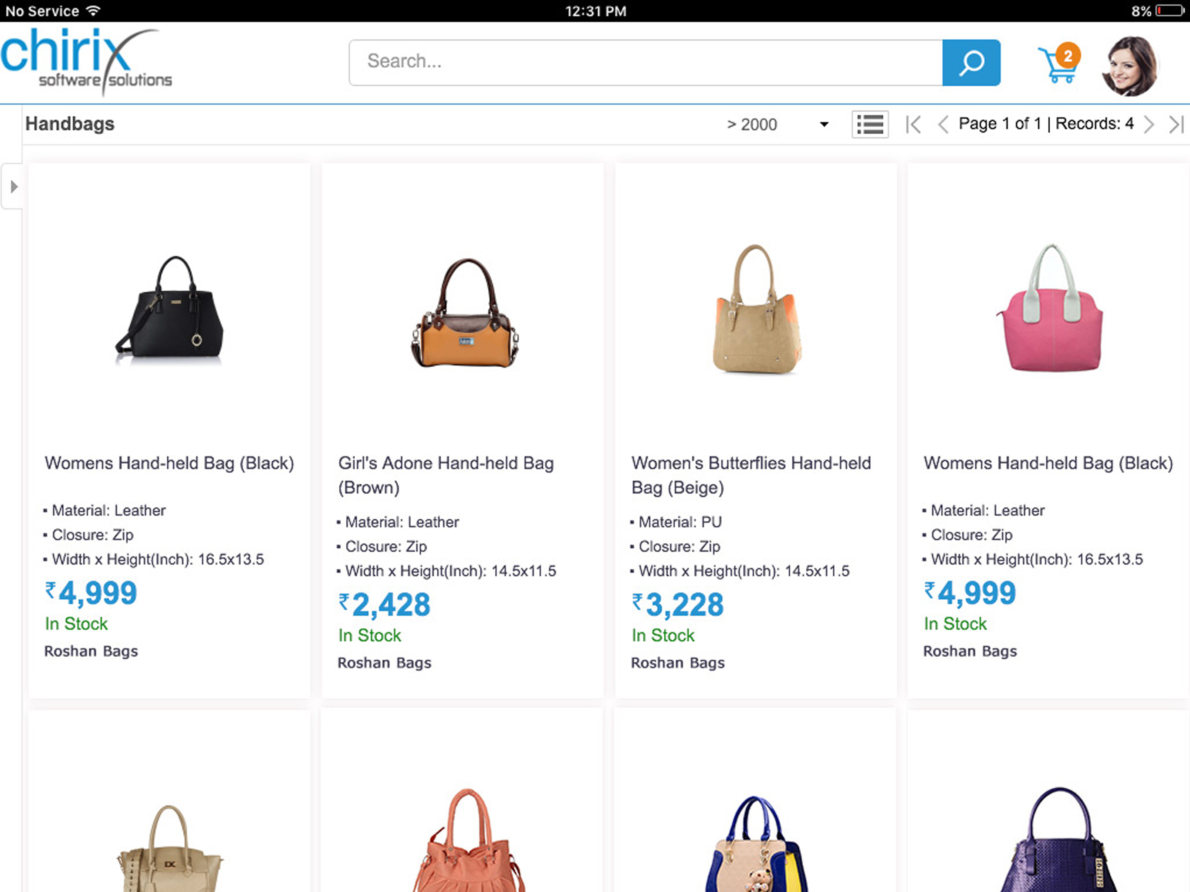Select the coral orange handbag image
1190x892 pixels.
click(468, 840)
